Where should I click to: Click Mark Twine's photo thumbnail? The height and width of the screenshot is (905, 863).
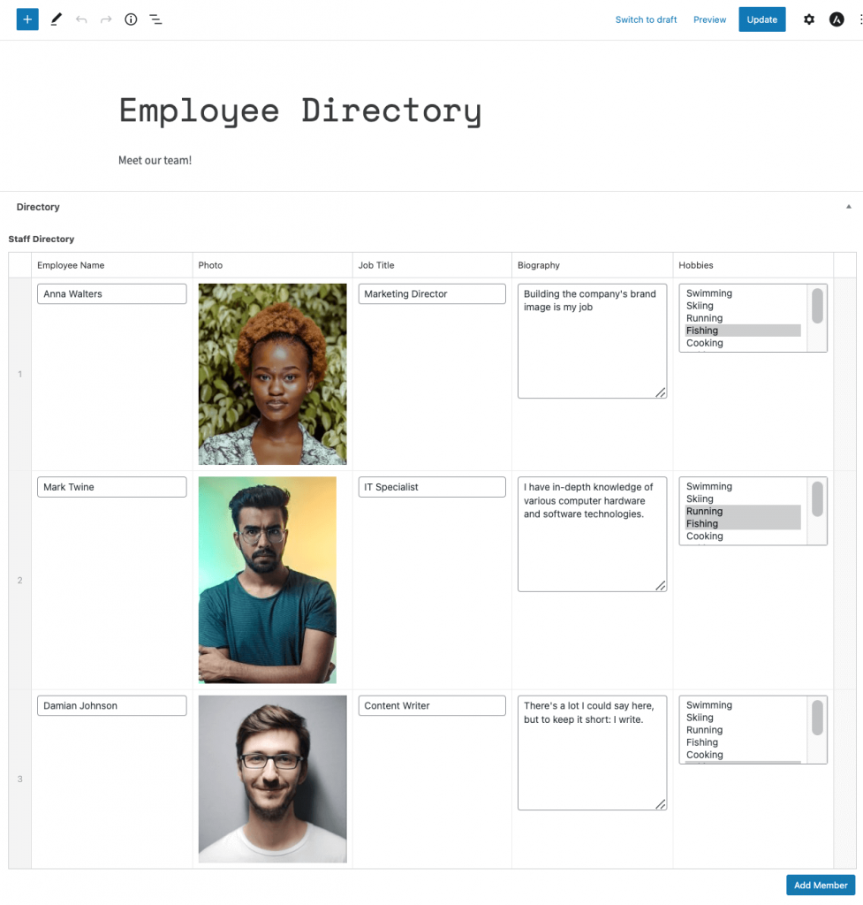pos(267,580)
